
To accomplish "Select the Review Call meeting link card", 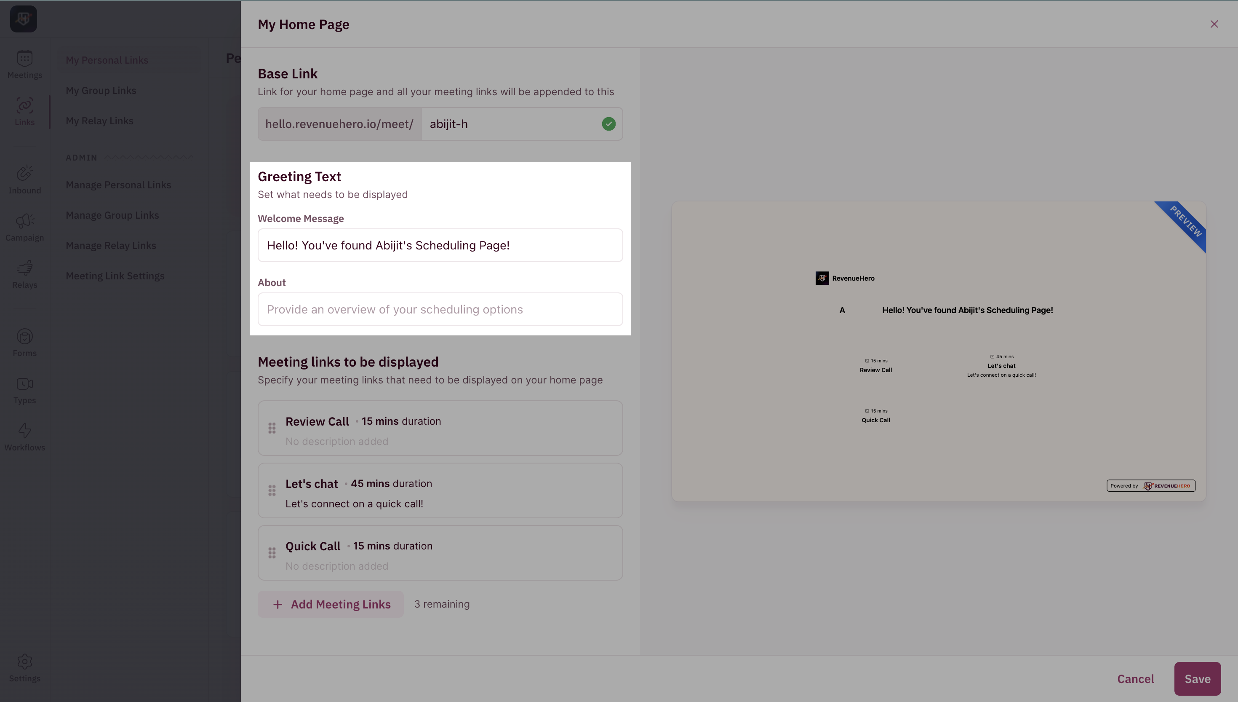I will 440,428.
